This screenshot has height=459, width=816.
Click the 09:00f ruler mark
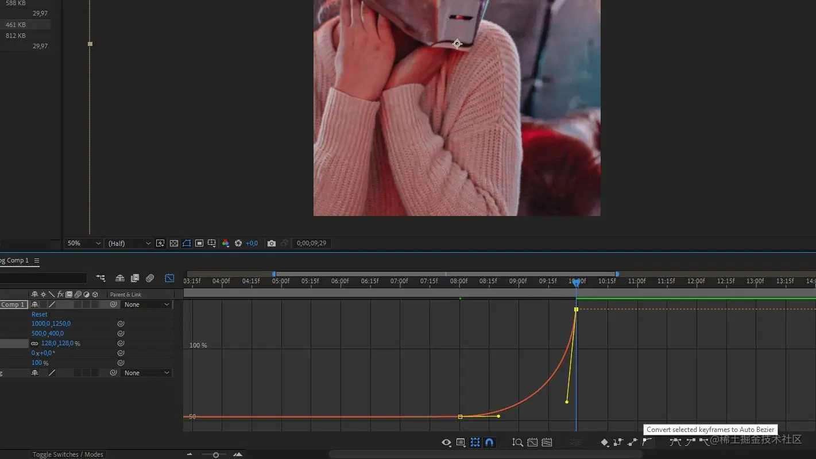(517, 281)
